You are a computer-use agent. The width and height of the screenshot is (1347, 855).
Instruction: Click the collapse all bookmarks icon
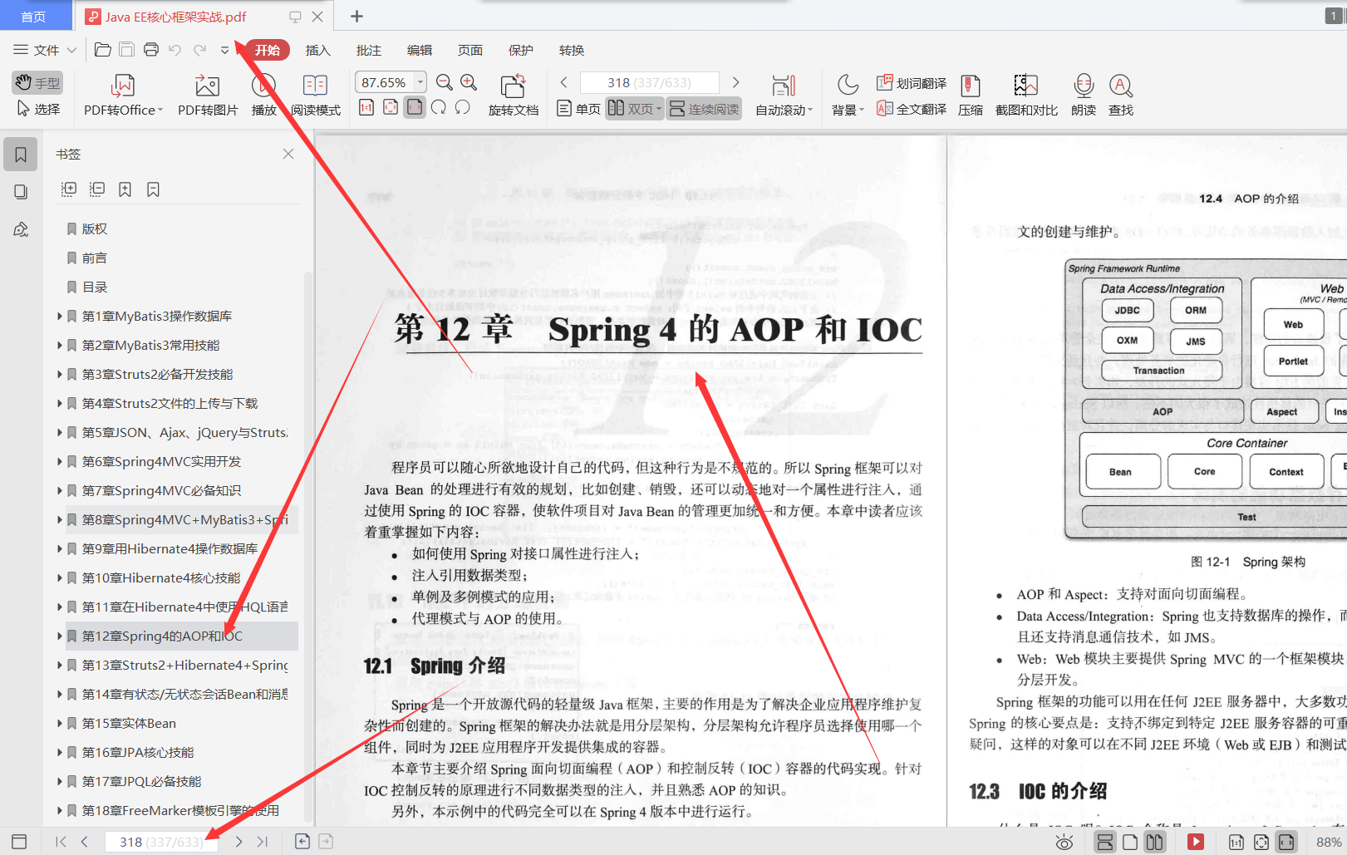[97, 189]
